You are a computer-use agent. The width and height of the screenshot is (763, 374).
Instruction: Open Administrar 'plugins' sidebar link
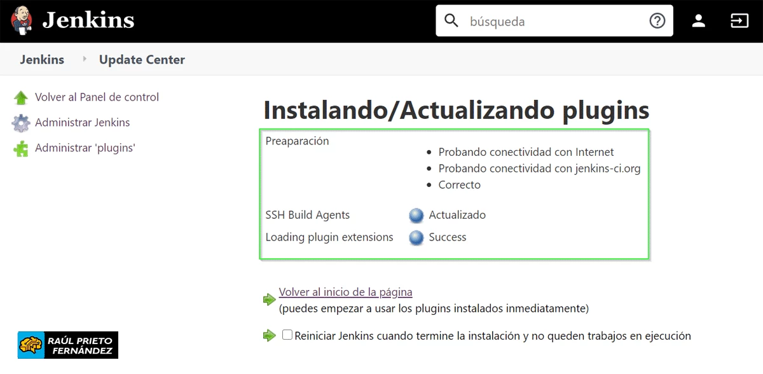pyautogui.click(x=85, y=148)
